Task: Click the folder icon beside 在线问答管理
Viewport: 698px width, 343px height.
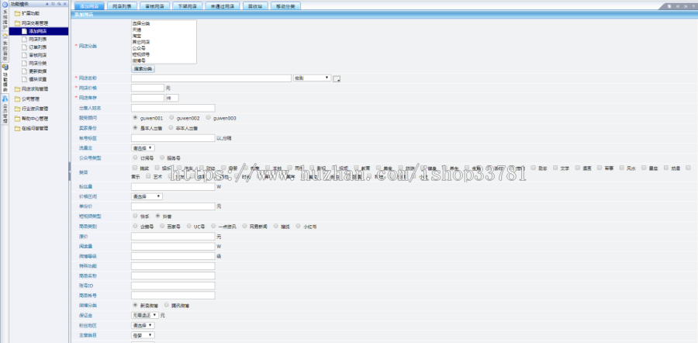Action: (17, 128)
